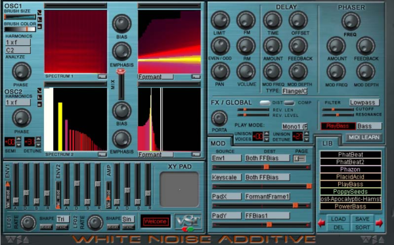Open the C2 analyze note dropdown
The image size is (394, 245).
[x=18, y=50]
